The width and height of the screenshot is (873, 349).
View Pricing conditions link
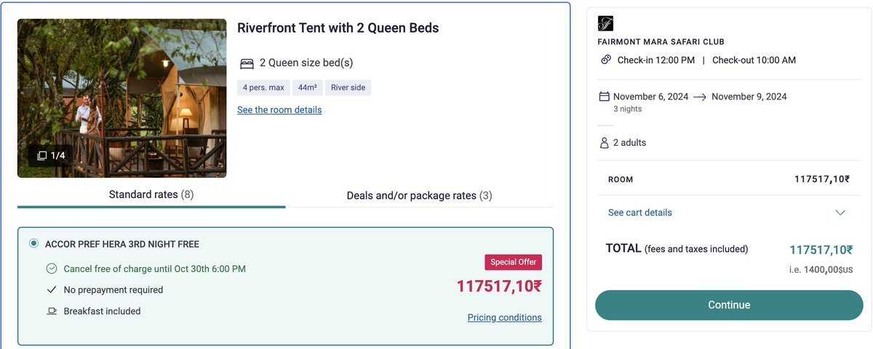point(504,317)
